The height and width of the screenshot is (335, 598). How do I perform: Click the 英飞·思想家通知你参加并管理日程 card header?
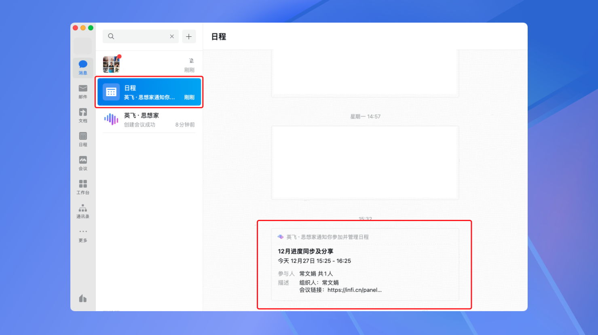(328, 237)
